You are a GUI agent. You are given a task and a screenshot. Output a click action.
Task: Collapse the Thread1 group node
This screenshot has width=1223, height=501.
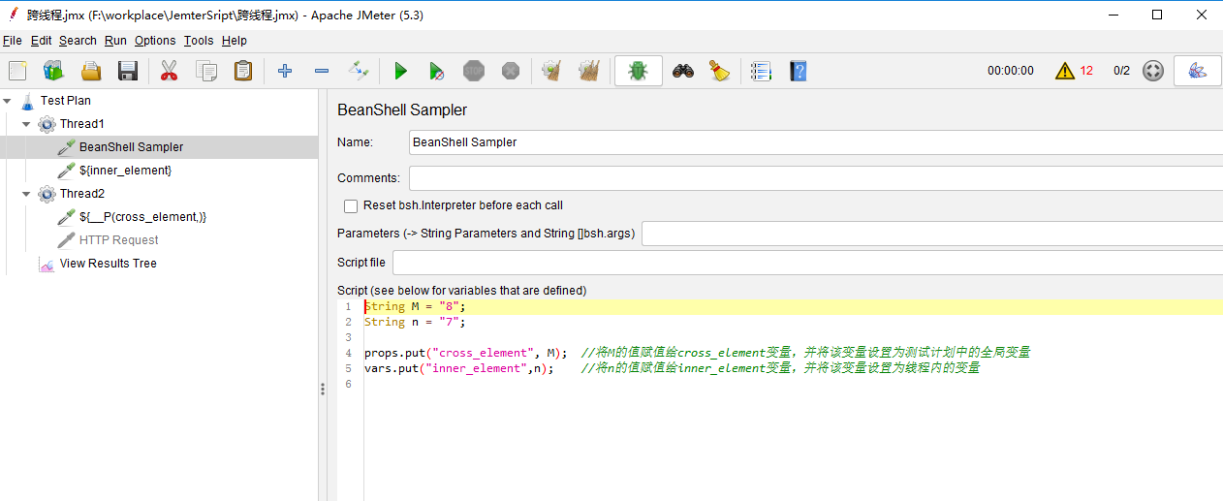(x=26, y=123)
